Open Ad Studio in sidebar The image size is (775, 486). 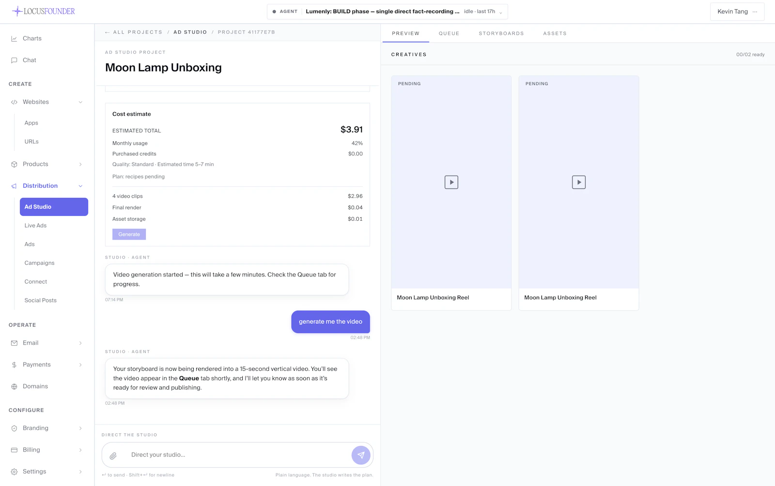tap(54, 207)
